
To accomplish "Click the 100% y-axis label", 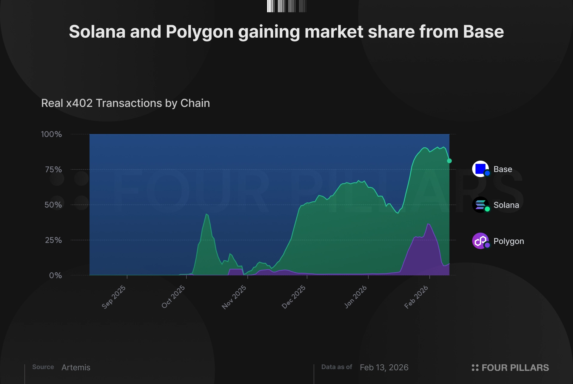I will click(x=51, y=134).
